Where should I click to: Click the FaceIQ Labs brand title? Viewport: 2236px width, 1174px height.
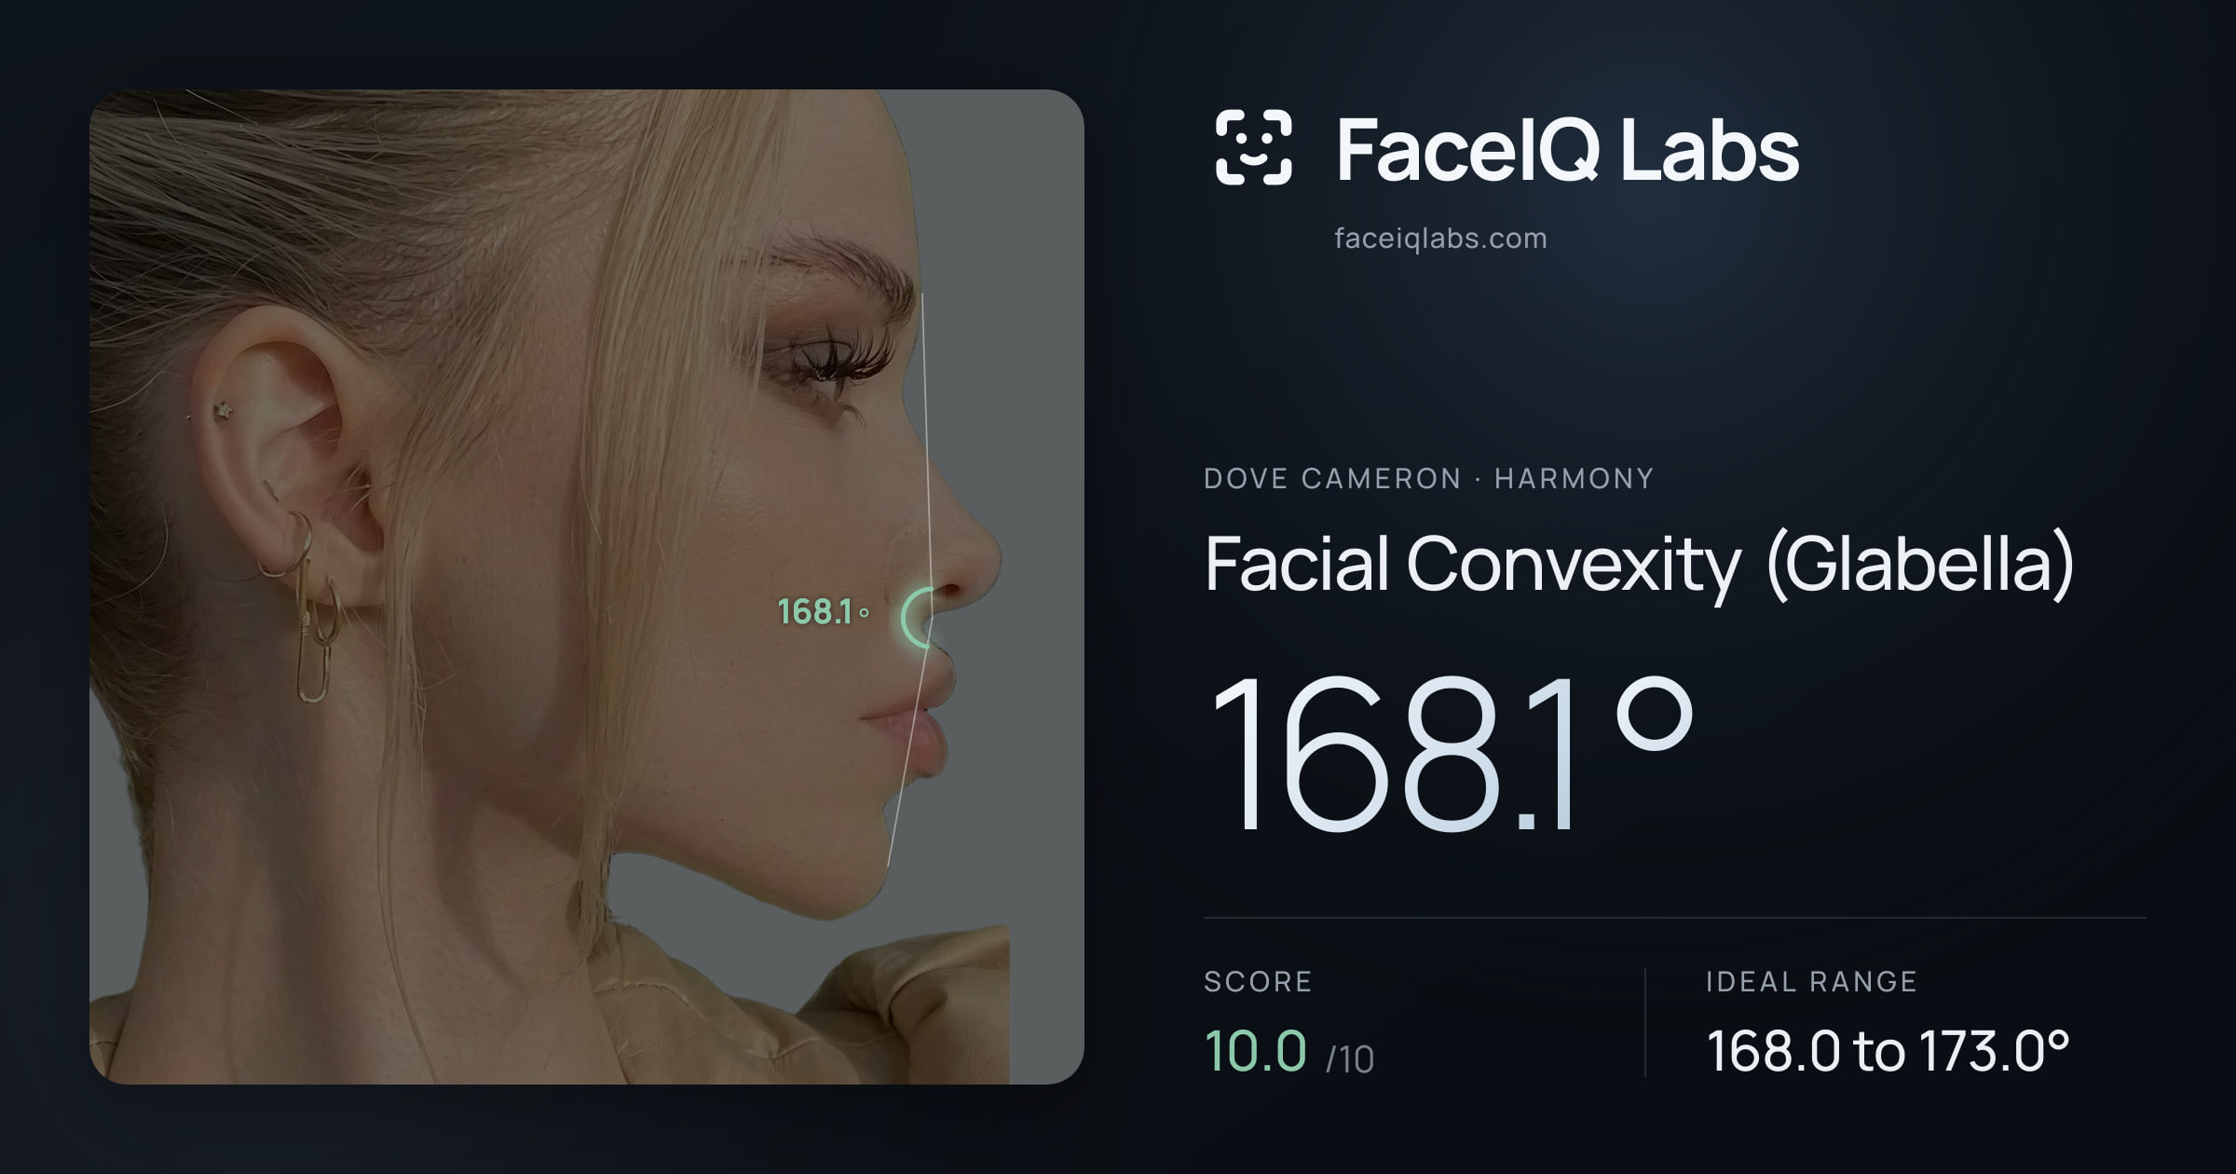tap(1567, 149)
